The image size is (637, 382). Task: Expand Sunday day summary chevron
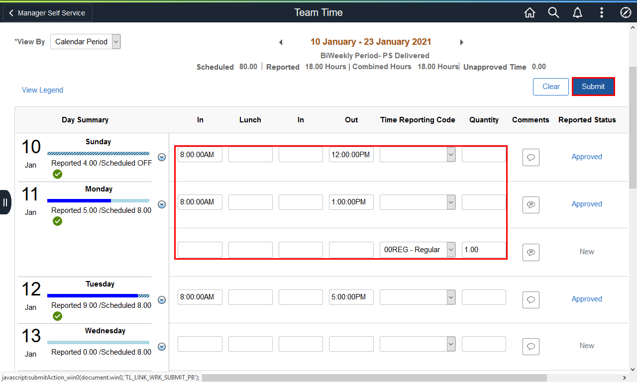coord(161,157)
